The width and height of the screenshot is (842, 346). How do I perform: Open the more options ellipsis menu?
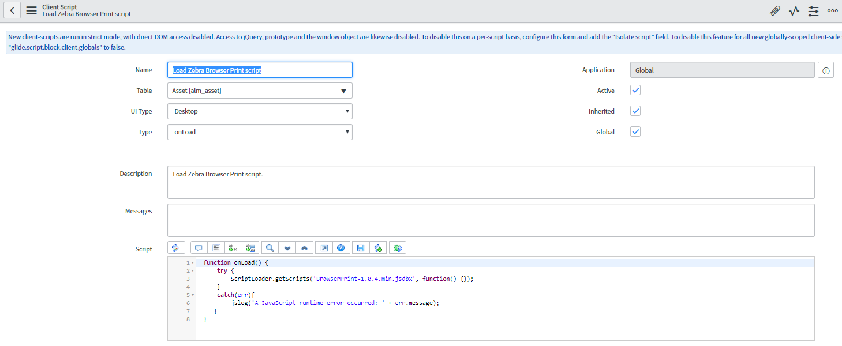point(832,10)
